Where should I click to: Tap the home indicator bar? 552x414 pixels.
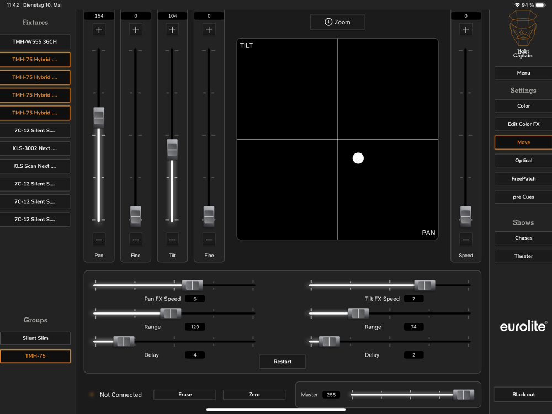pos(276,410)
